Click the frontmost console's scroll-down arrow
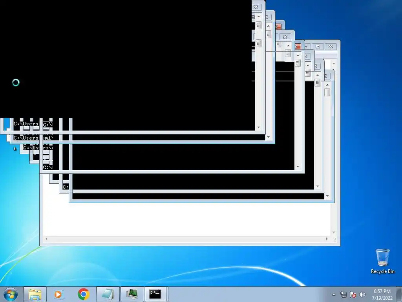Image resolution: width=402 pixels, height=302 pixels. pos(259,127)
